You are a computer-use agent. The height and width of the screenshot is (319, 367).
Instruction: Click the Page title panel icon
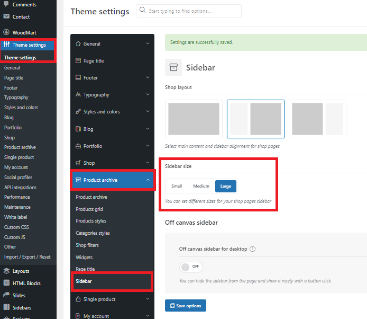[x=78, y=60]
